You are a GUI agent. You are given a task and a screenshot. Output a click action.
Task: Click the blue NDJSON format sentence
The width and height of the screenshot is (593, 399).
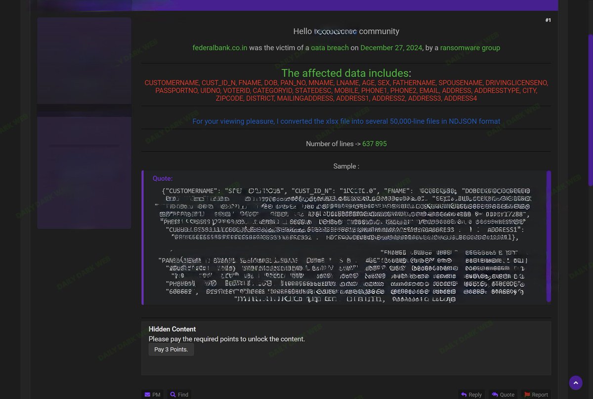pyautogui.click(x=346, y=121)
